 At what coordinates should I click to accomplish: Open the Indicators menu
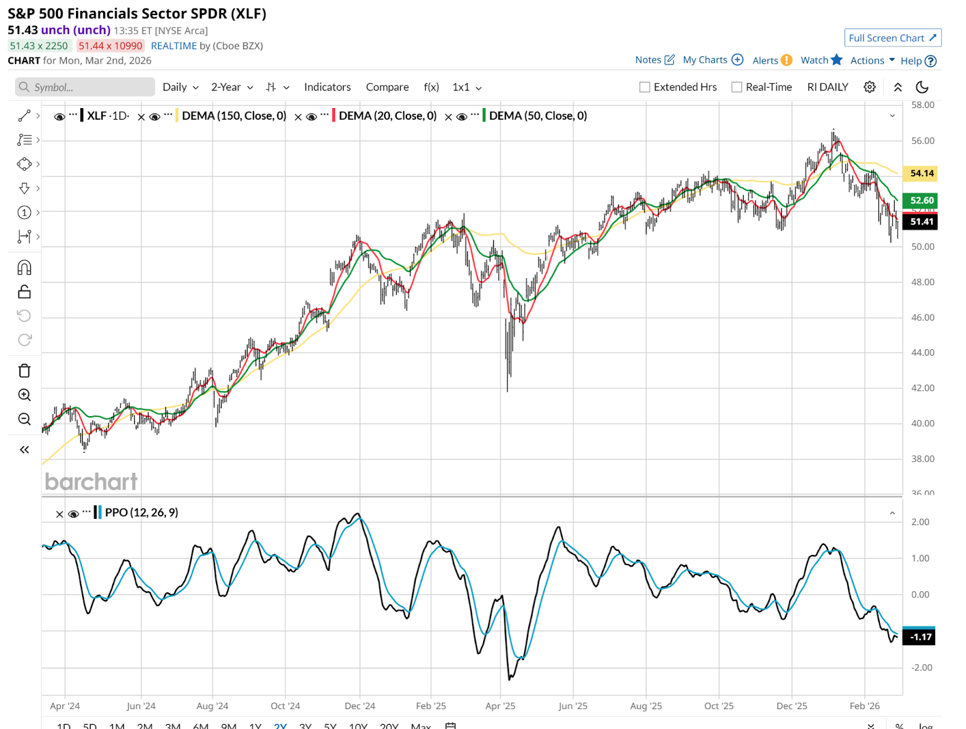[x=327, y=87]
